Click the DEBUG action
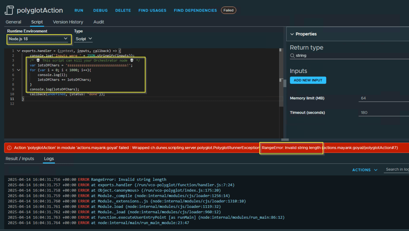This screenshot has width=409, height=231. point(100,11)
